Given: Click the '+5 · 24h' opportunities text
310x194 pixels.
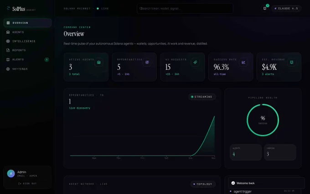Looking at the screenshot, I should (123, 74).
